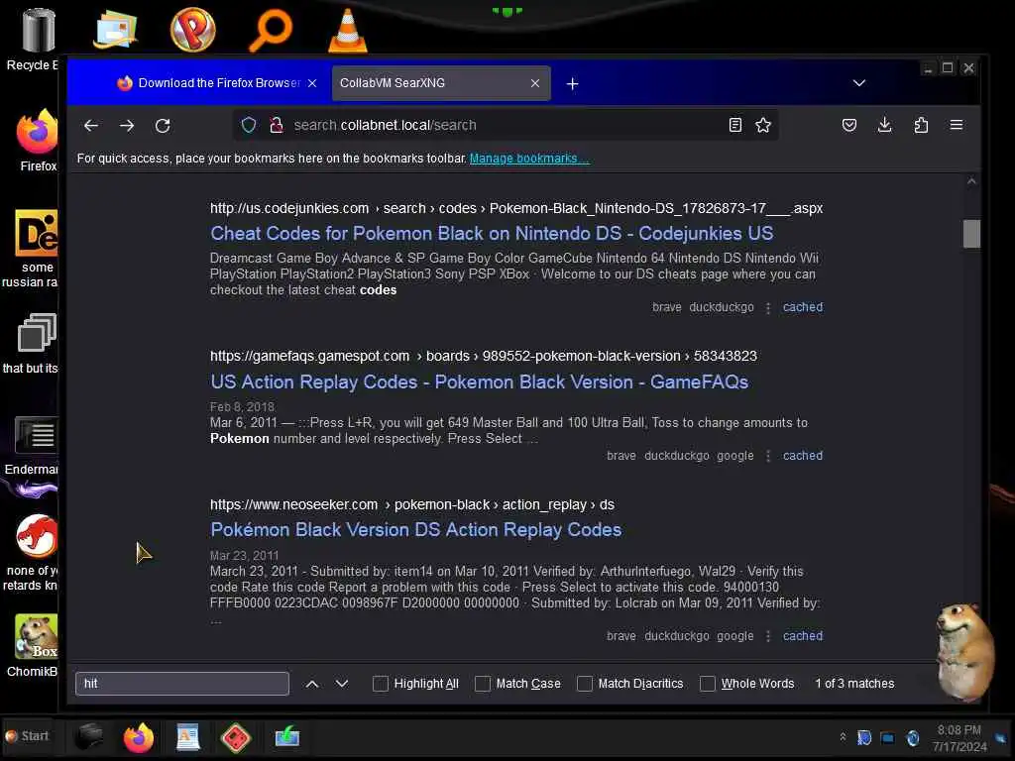Screen dimensions: 1015x761
Task: Jump to previous find match arrow
Action: pyautogui.click(x=312, y=684)
